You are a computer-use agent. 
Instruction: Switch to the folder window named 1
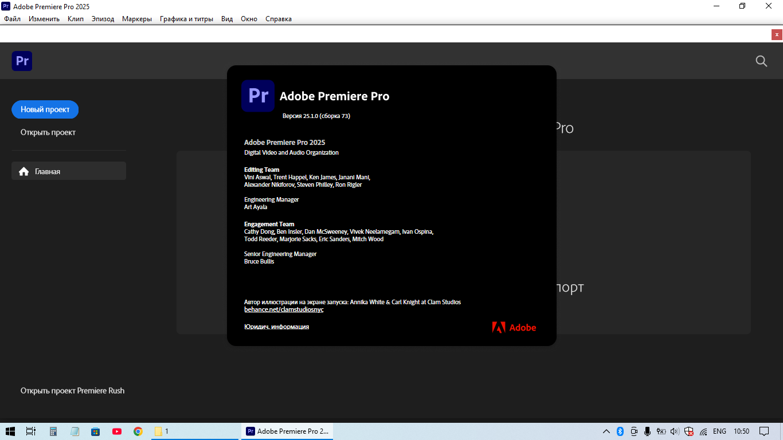[194, 431]
